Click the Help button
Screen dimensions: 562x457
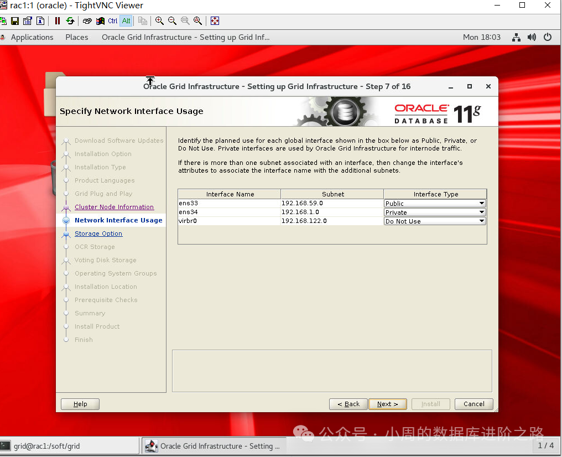tap(80, 404)
